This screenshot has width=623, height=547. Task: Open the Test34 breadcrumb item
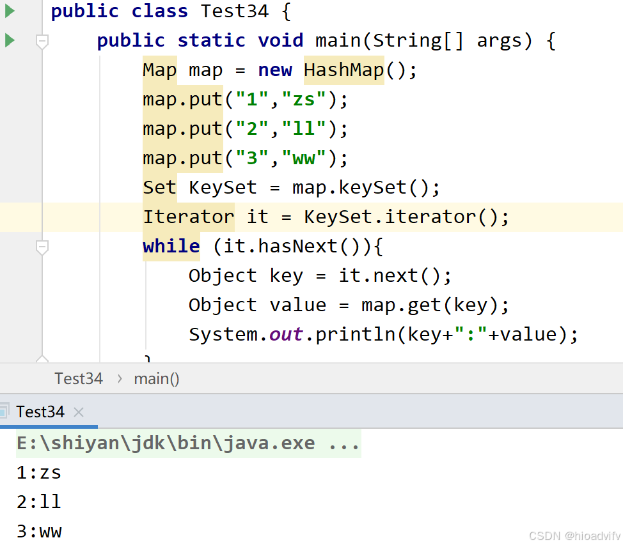(78, 378)
